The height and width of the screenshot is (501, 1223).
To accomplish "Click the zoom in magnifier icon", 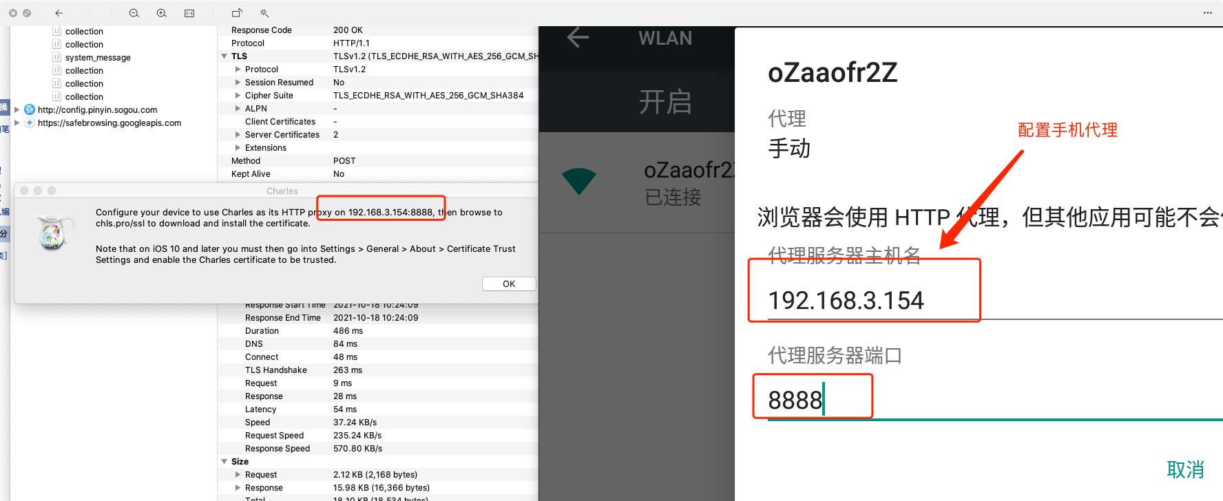I will pyautogui.click(x=162, y=13).
